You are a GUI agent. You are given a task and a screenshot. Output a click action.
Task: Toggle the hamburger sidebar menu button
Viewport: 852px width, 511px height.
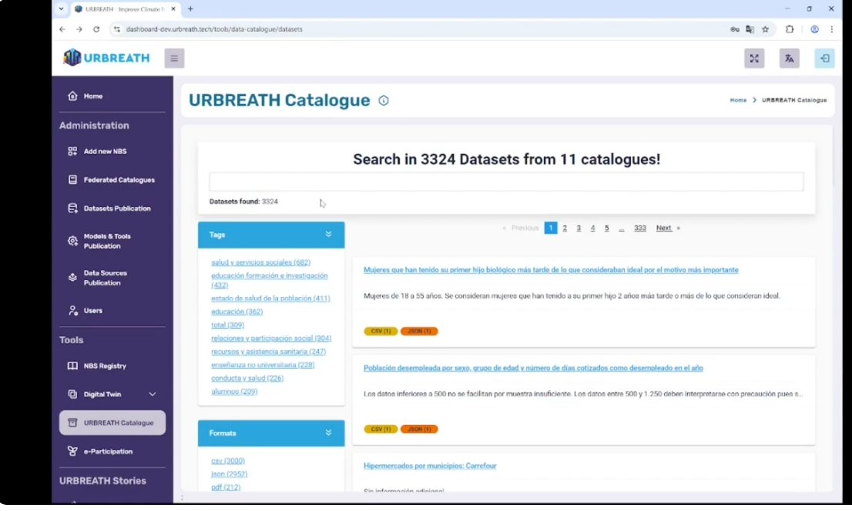click(x=174, y=58)
